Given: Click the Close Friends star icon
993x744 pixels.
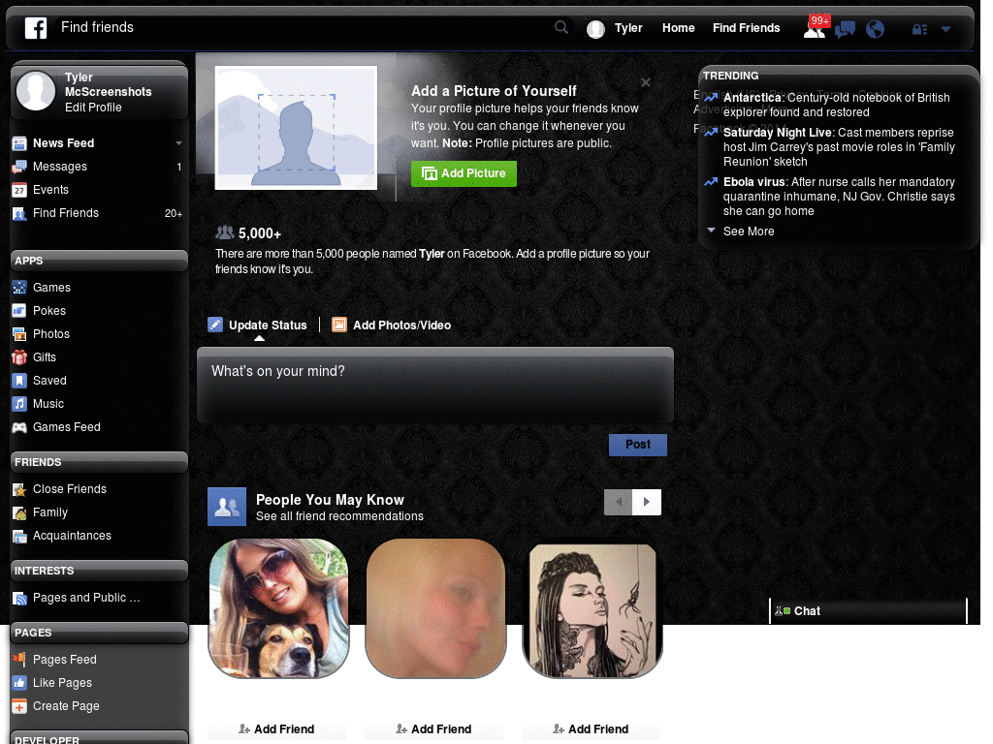Looking at the screenshot, I should [19, 489].
